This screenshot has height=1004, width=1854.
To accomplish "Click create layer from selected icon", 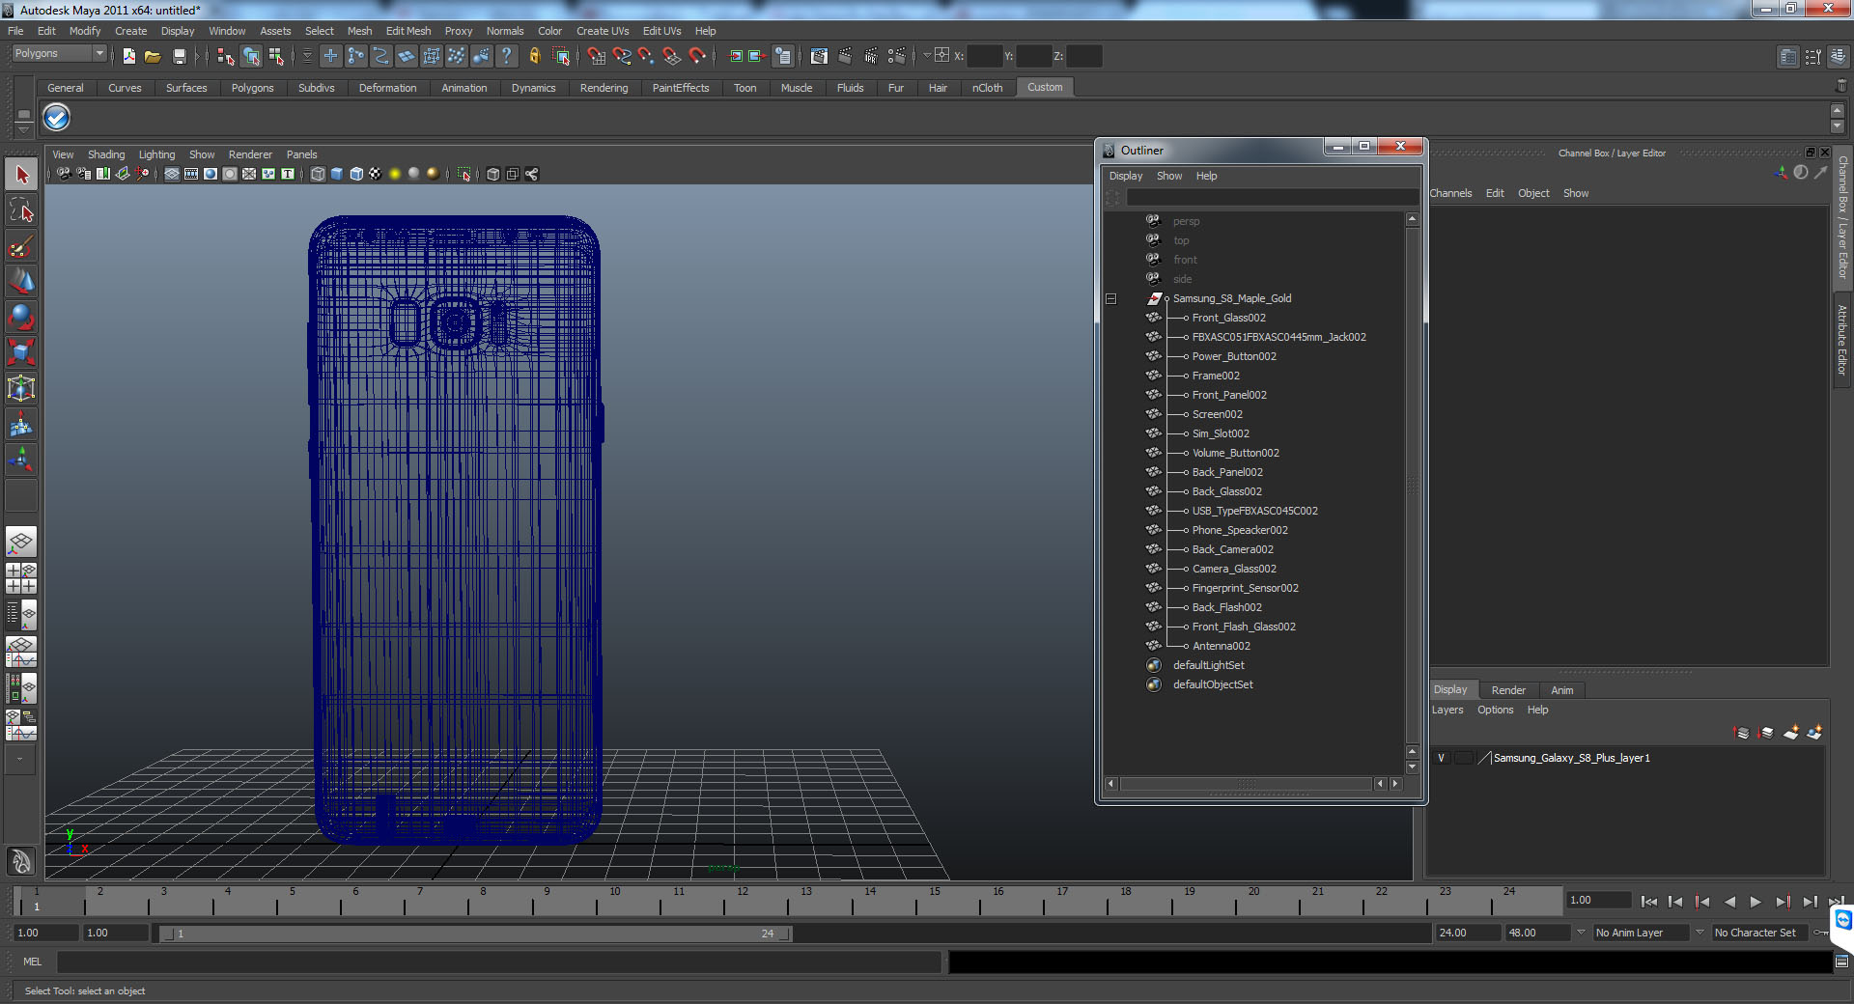I will click(x=1814, y=733).
